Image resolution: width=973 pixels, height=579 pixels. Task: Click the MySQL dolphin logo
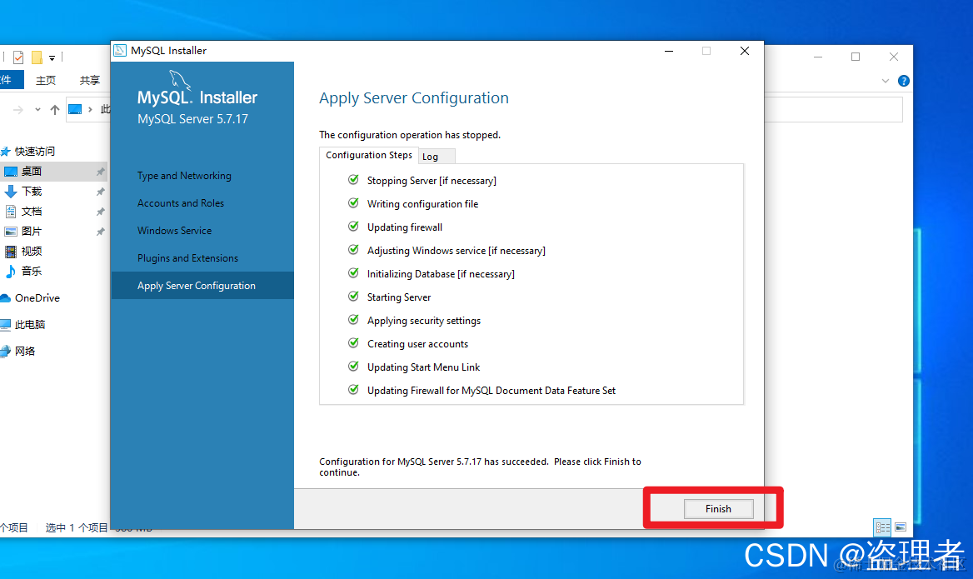179,80
